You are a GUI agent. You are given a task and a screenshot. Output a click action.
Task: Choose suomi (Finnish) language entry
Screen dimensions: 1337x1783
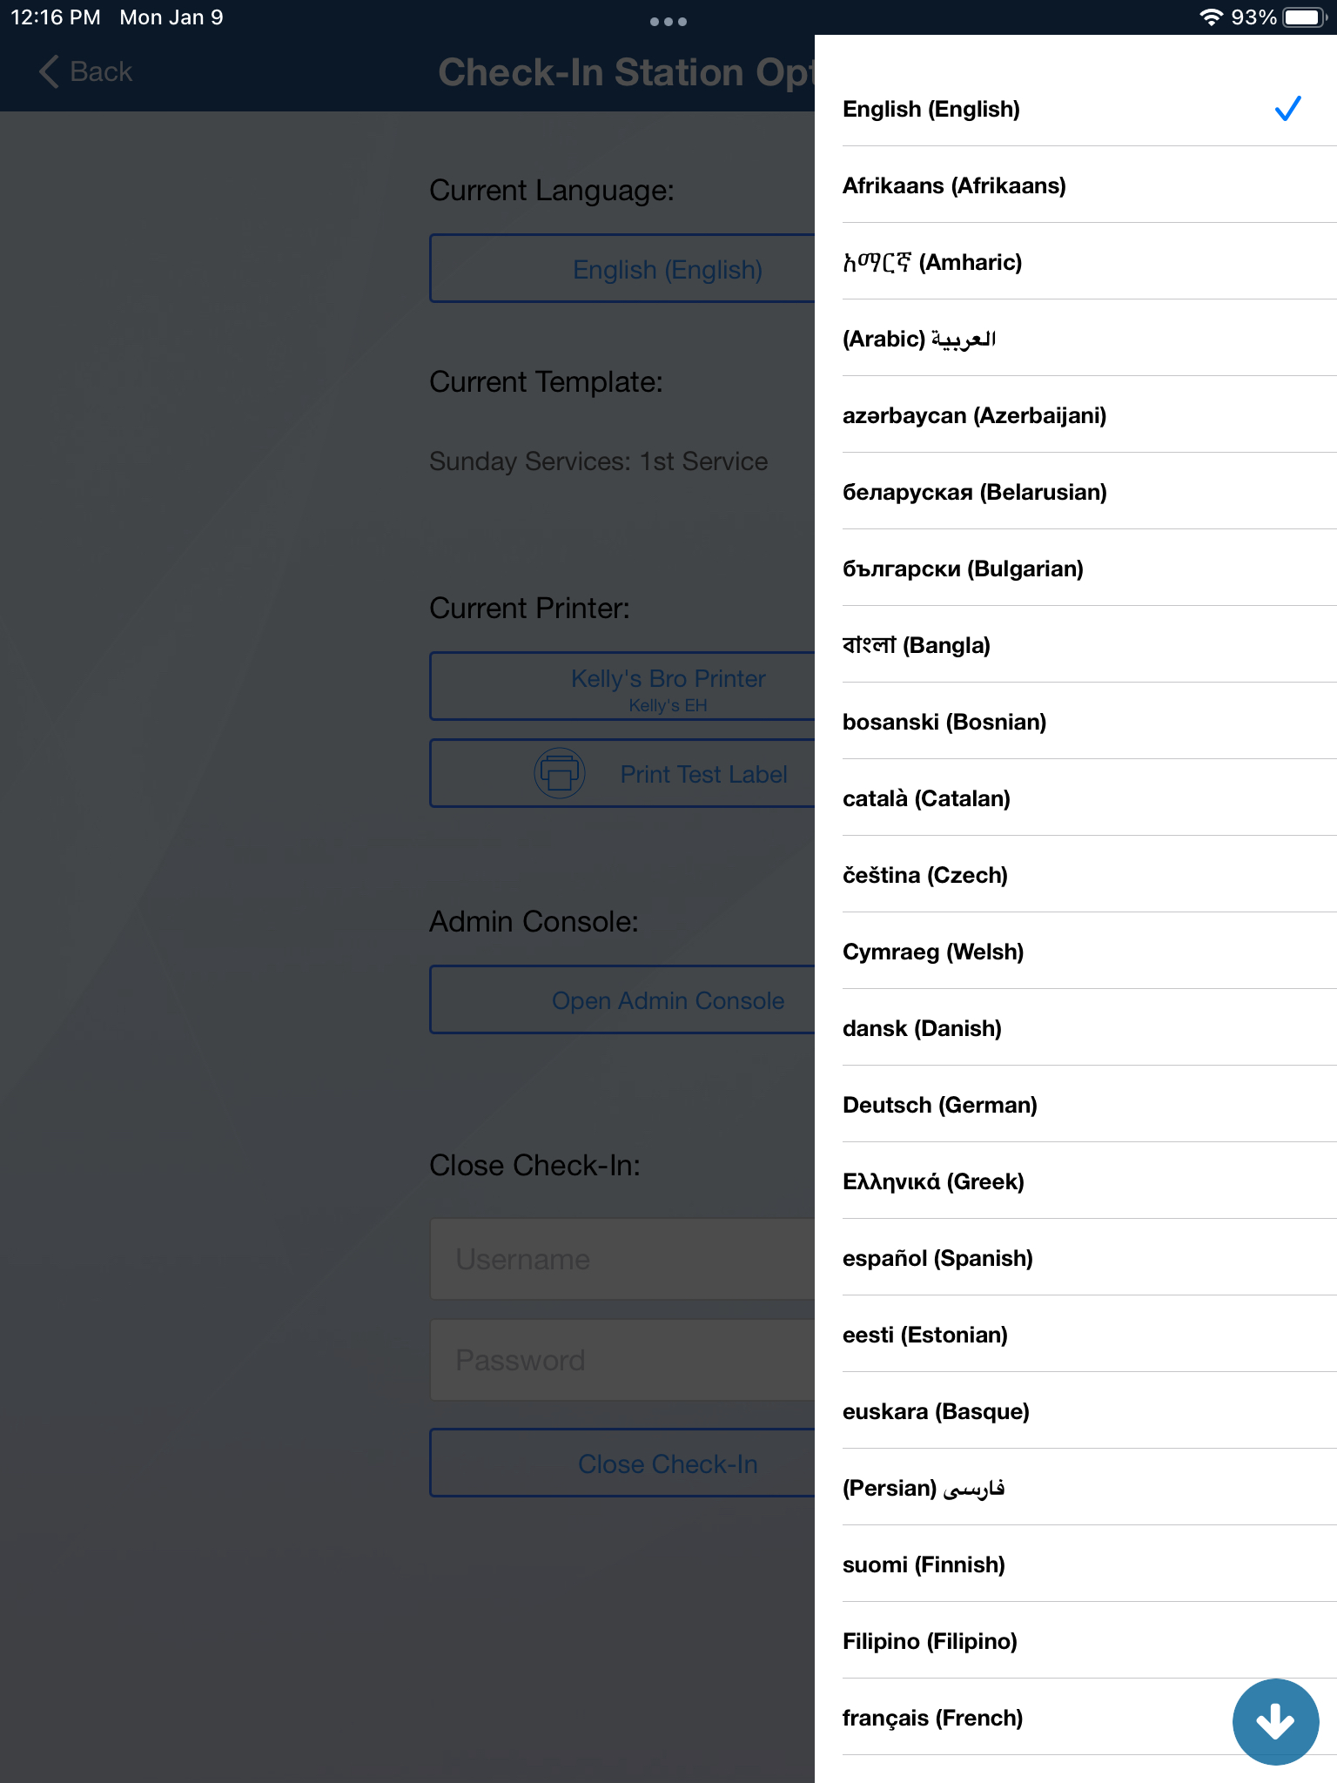click(1076, 1564)
